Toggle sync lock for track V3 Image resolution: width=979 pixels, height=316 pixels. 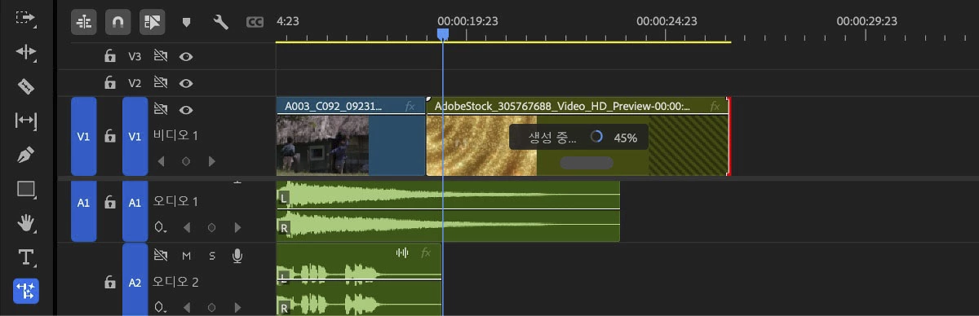(161, 57)
